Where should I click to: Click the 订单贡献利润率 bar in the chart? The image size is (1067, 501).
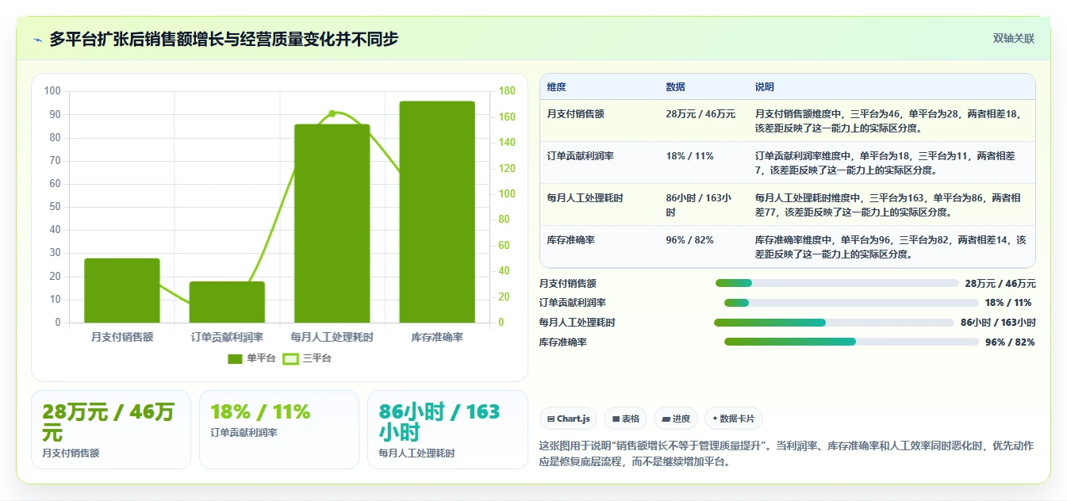click(227, 302)
